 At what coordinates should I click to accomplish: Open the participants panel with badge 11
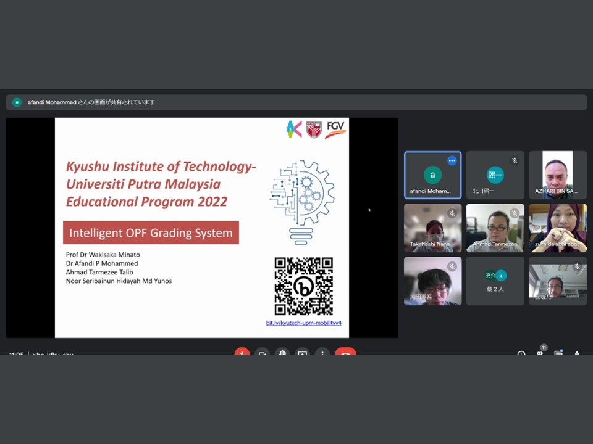[540, 351]
